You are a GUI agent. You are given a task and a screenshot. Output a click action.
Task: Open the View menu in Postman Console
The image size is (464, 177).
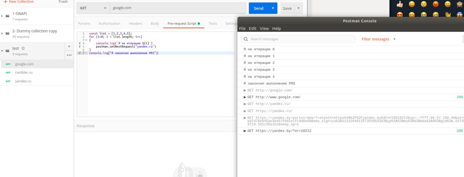click(x=264, y=29)
